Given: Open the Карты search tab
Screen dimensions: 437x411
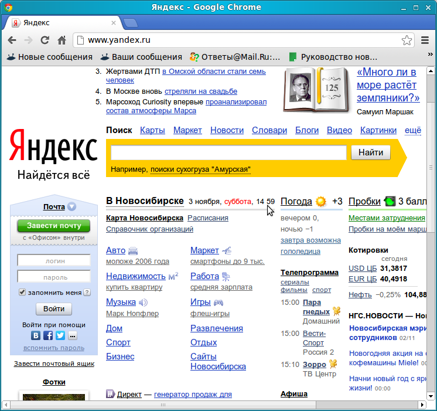Looking at the screenshot, I should [152, 130].
